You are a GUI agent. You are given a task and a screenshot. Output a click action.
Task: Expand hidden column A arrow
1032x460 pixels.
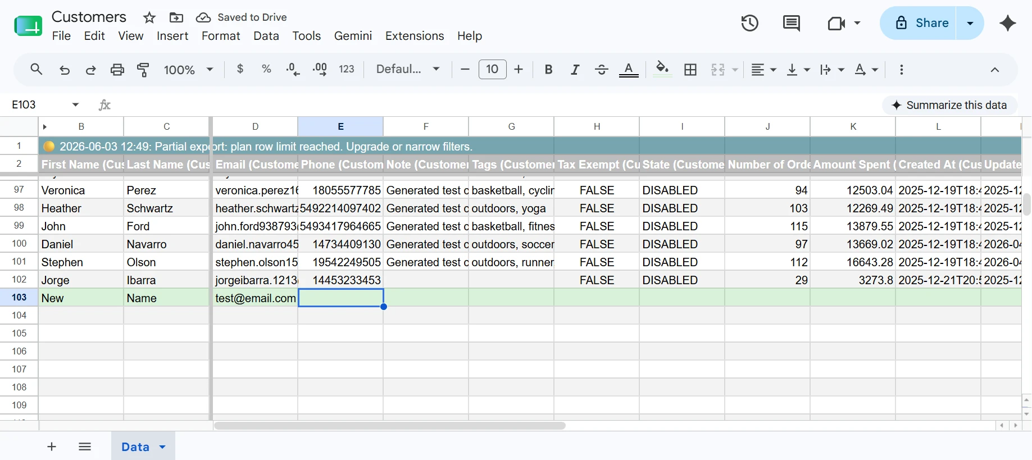point(45,127)
